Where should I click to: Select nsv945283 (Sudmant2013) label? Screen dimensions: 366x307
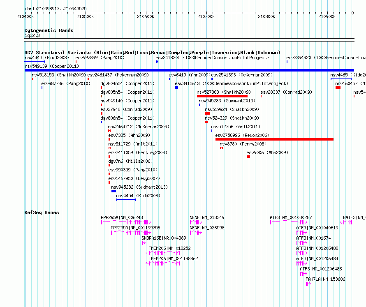227,101
